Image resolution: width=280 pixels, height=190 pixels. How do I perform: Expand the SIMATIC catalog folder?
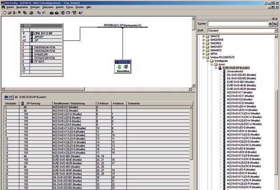[x=203, y=36]
